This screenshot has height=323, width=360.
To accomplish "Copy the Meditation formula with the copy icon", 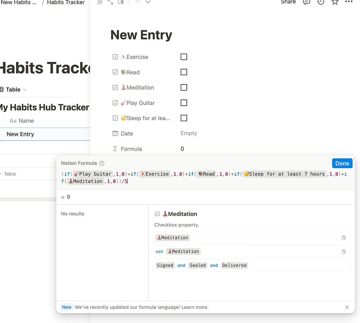I will (x=344, y=237).
